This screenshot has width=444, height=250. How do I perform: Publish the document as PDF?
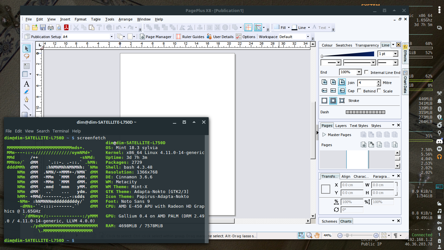click(x=66, y=27)
